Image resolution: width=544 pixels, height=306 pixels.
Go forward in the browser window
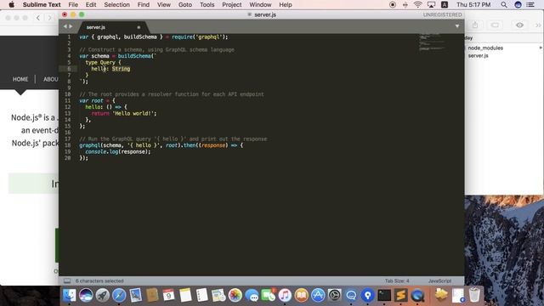(50, 18)
